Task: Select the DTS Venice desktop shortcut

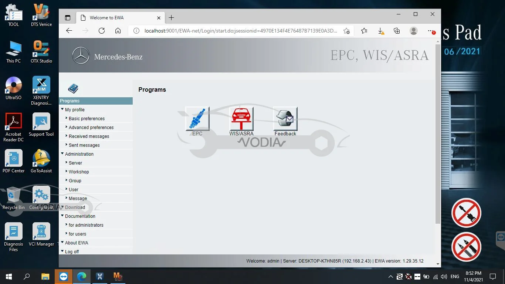Action: pyautogui.click(x=41, y=15)
